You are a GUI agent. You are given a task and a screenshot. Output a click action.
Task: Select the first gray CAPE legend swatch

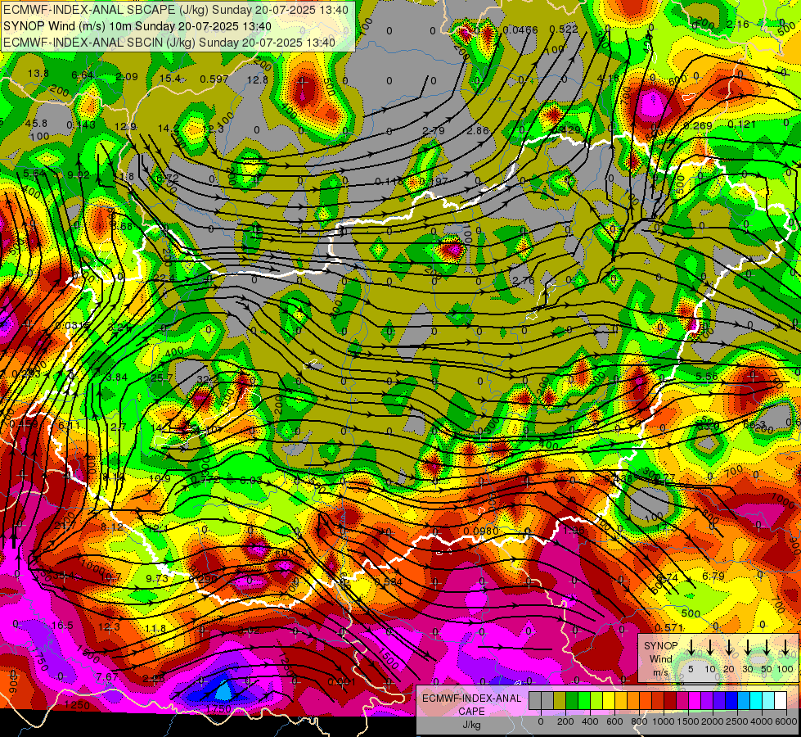coord(535,701)
